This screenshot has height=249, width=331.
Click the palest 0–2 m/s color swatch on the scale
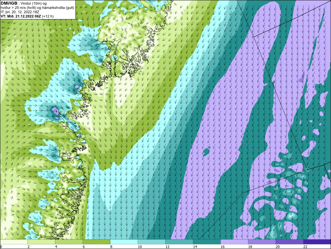14,242
